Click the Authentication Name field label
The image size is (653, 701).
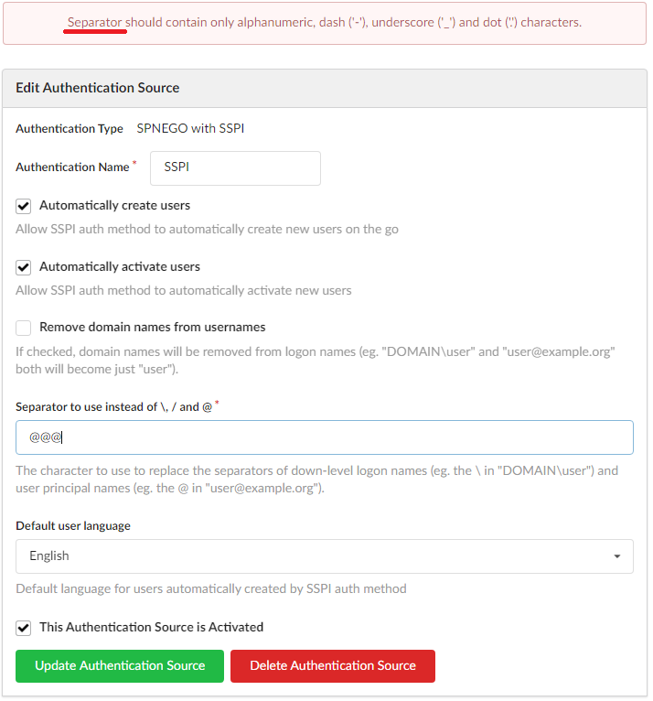click(72, 167)
